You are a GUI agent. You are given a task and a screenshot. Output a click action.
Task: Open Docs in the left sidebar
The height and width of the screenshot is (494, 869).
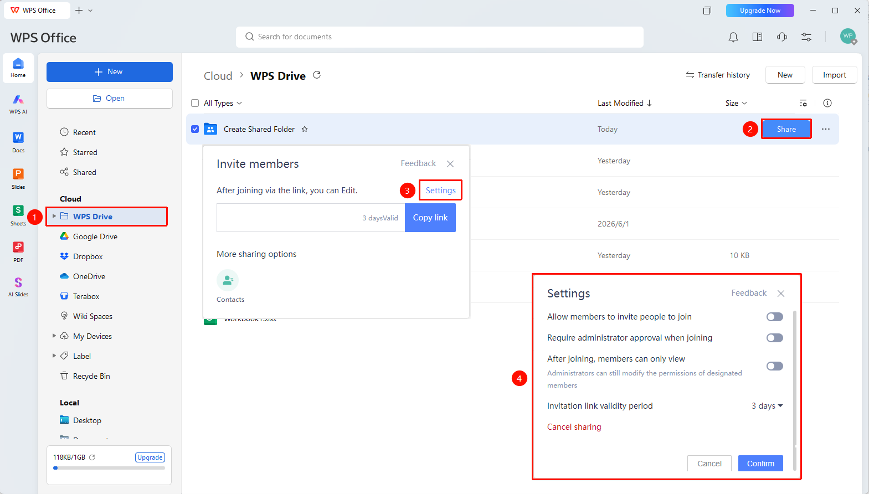pos(18,142)
